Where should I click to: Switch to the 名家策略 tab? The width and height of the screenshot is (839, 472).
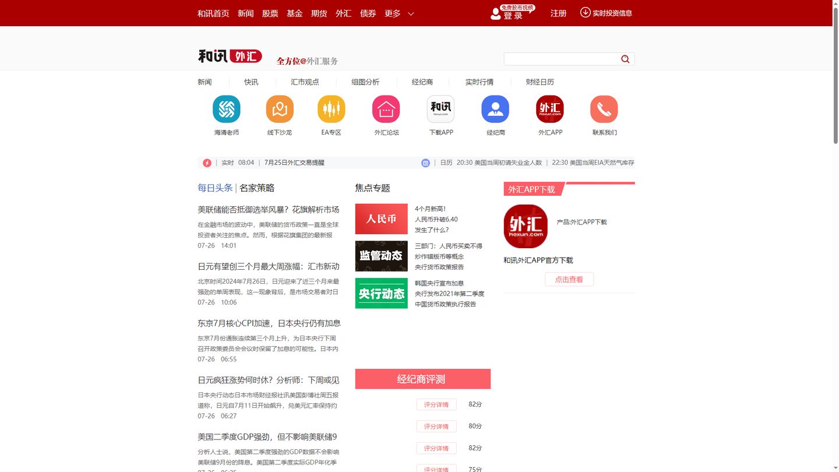point(257,188)
